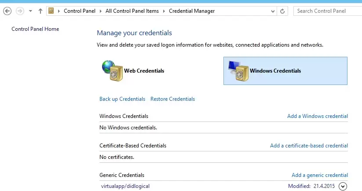The height and width of the screenshot is (191, 362).
Task: Click the safe icon in address bar
Action: (51, 11)
